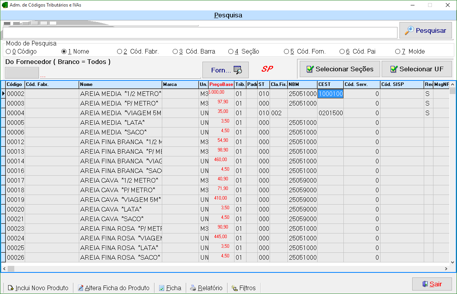
Task: Open Altera Ficha do Produto
Action: click(114, 288)
